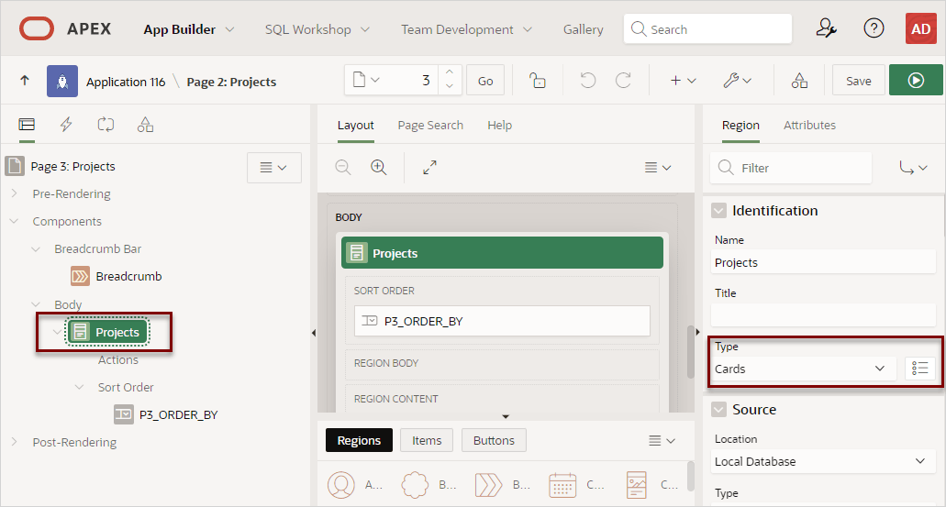
Task: Show the Items gallery
Action: (427, 440)
